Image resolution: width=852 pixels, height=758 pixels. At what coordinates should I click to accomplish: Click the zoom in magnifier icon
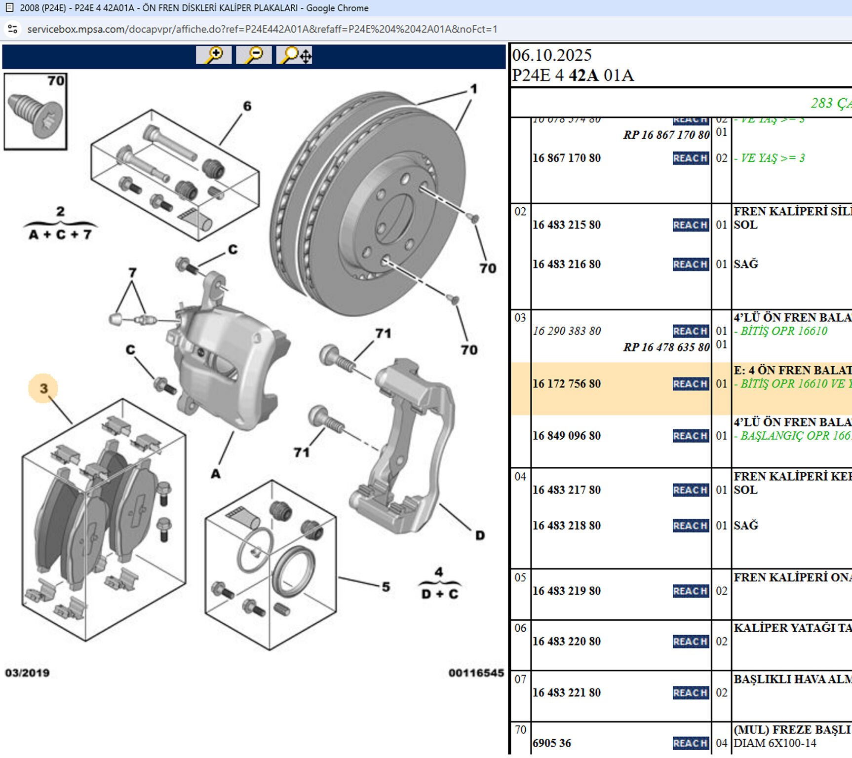tap(214, 55)
